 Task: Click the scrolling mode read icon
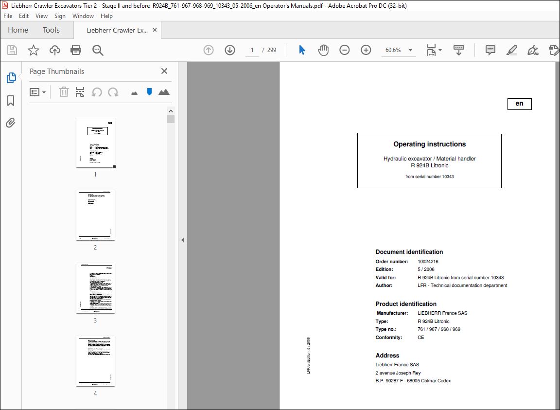tap(458, 50)
